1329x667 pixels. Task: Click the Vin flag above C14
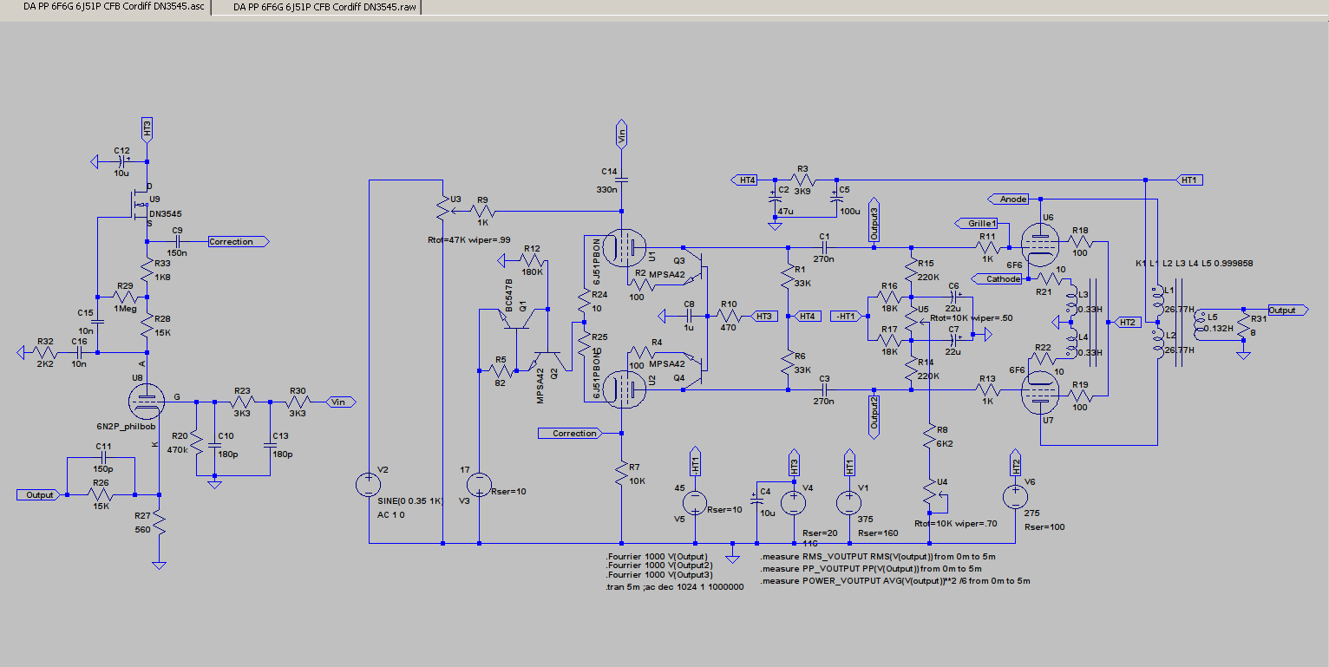click(x=622, y=133)
